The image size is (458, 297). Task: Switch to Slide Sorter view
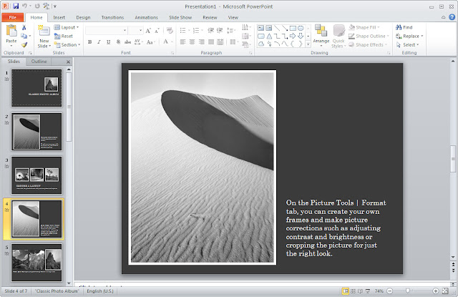(x=353, y=291)
